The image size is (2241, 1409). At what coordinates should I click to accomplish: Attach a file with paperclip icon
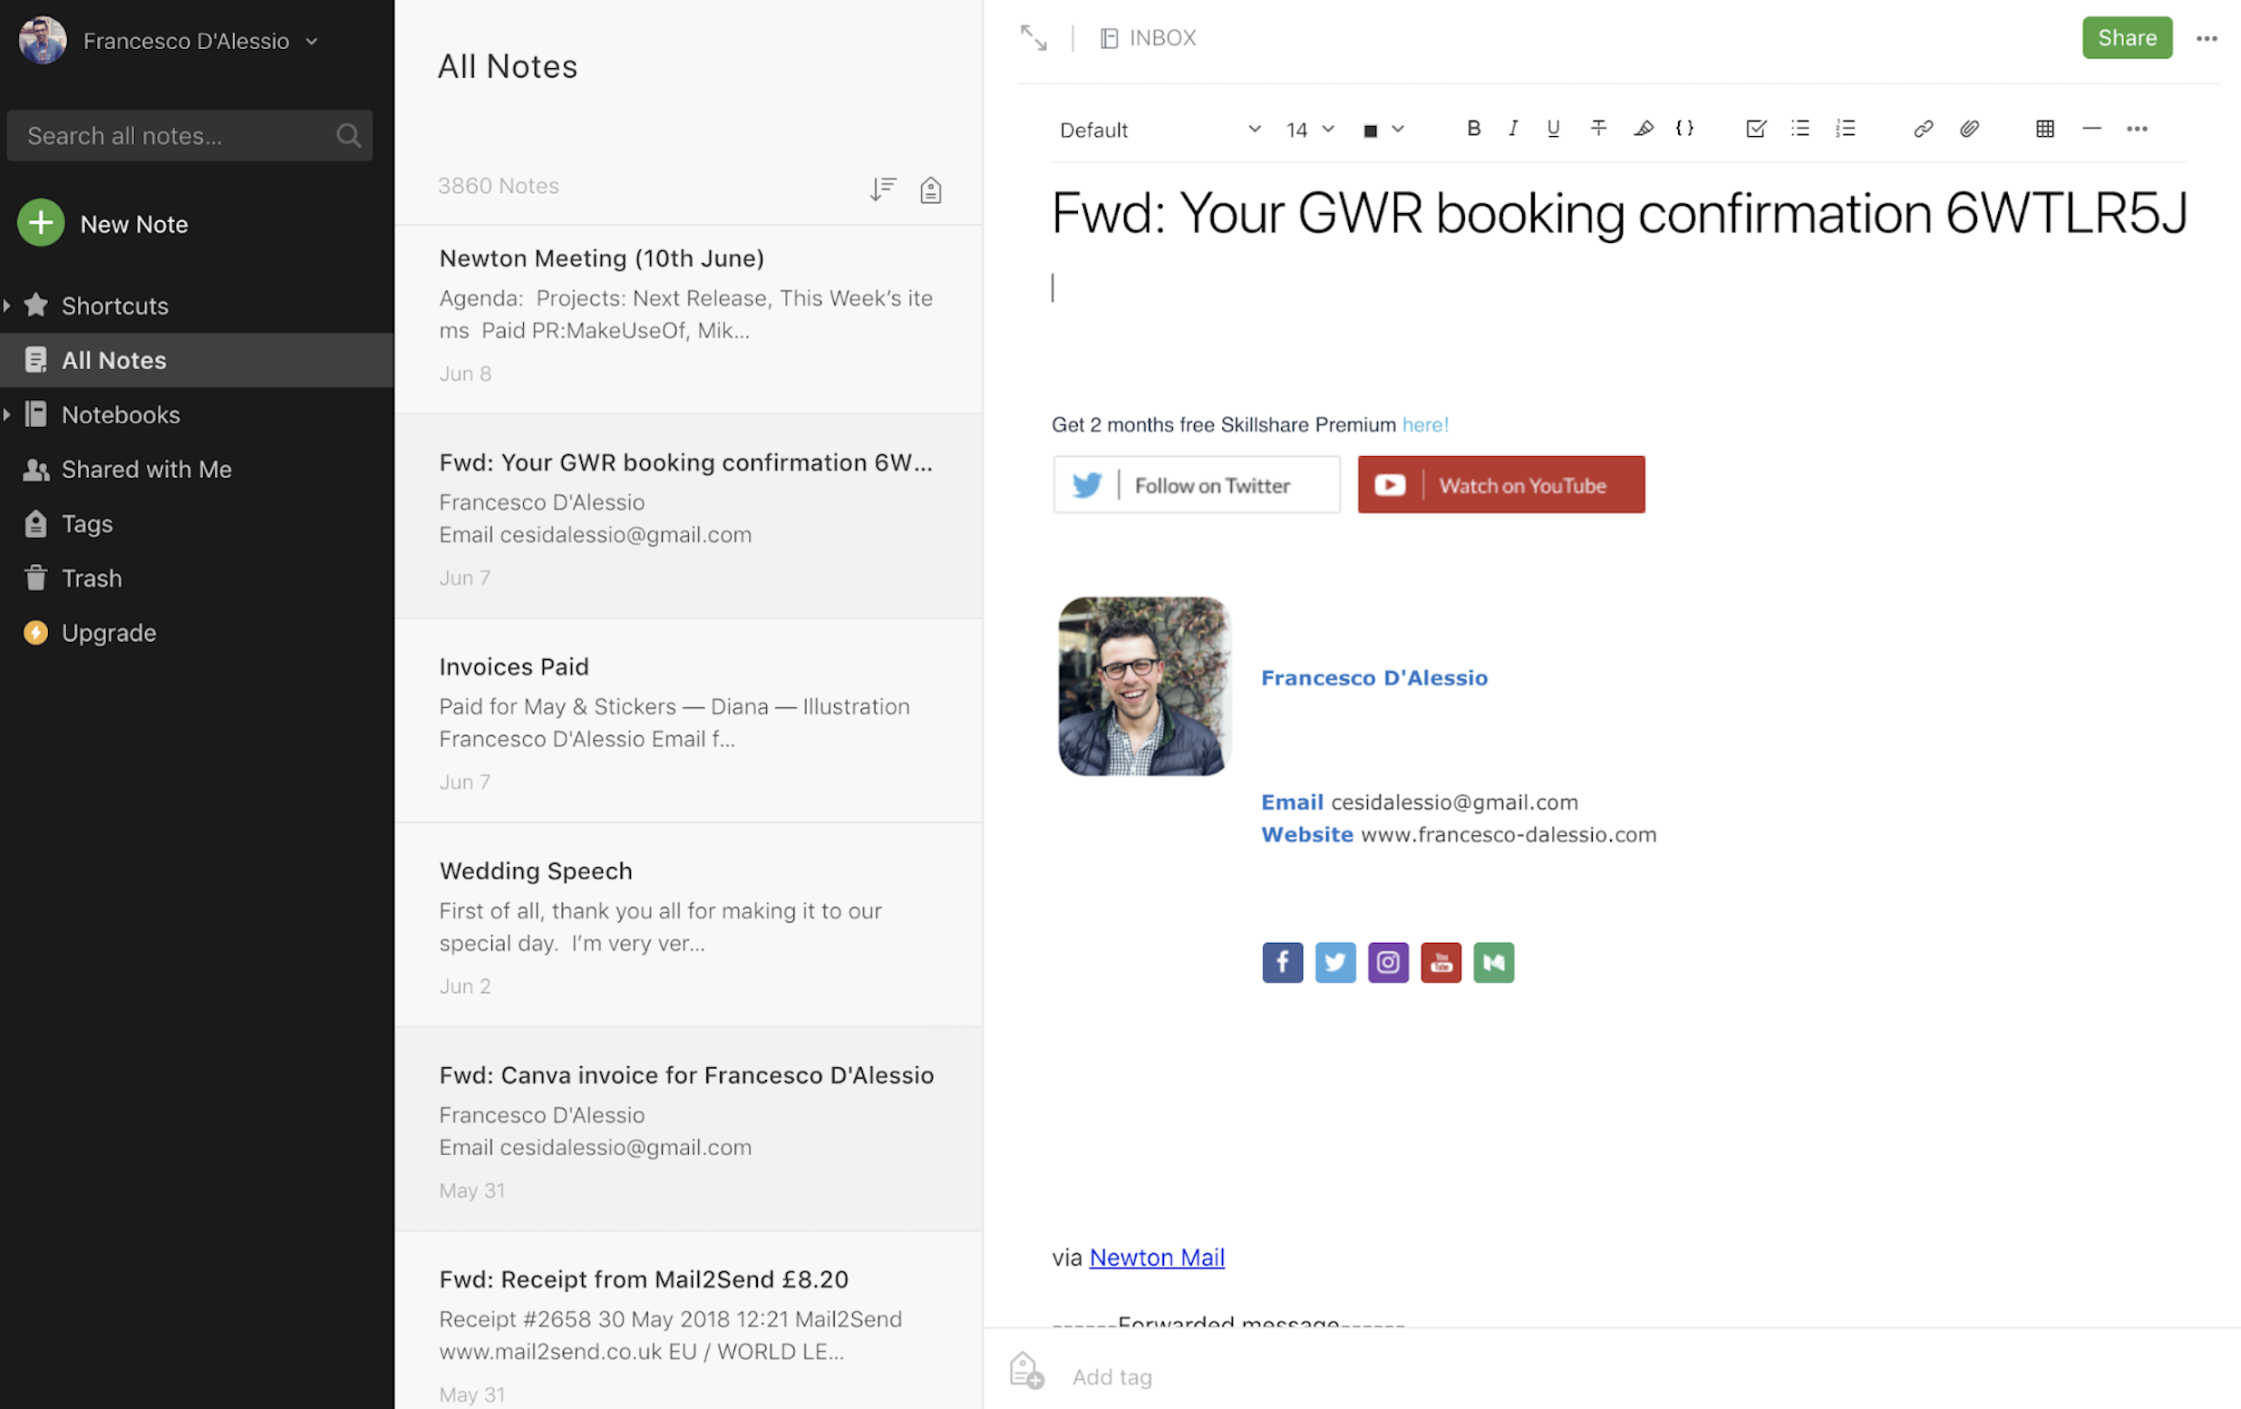tap(1969, 129)
